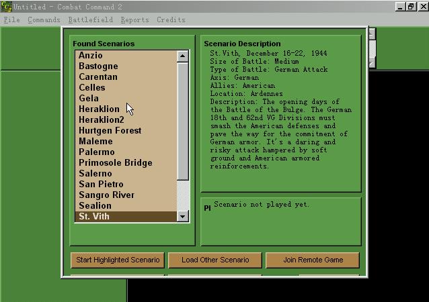This screenshot has height=302, width=429.
Task: Select the Celles scenario
Action: 126,88
